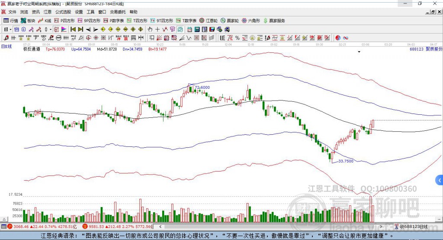This screenshot has width=443, height=240.
Task: Open the 9P四方形 tool
Action: (89, 20)
